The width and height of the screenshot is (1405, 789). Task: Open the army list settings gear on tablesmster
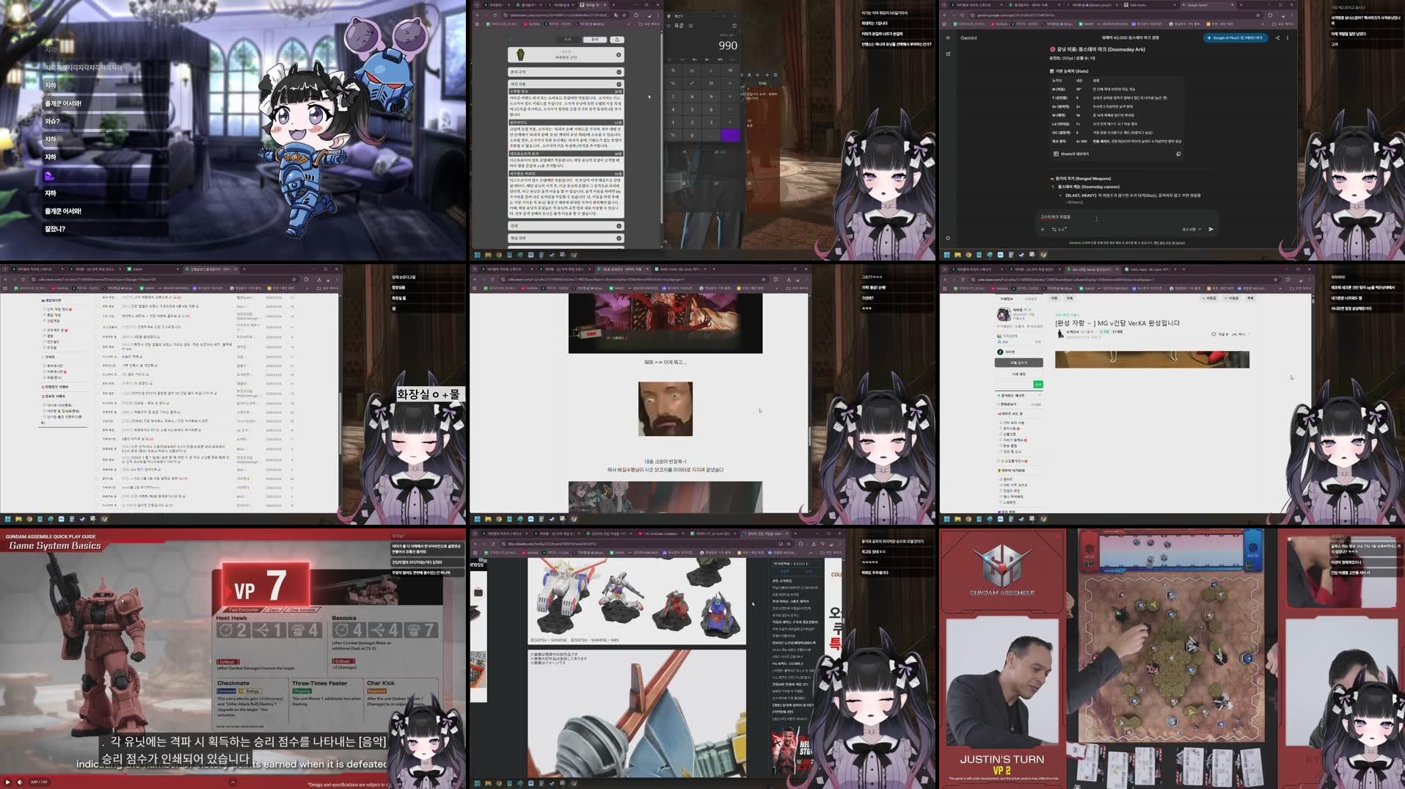(x=618, y=55)
